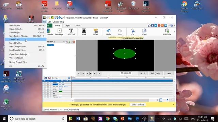Screen dimensions: 218x122
Task: Open Word from the taskbar
Action: 78,119
